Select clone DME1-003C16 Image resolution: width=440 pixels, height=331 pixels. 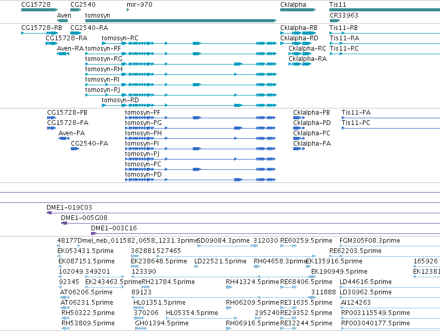tap(265, 233)
